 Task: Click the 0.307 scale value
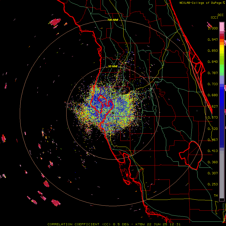pyautogui.click(x=213, y=173)
